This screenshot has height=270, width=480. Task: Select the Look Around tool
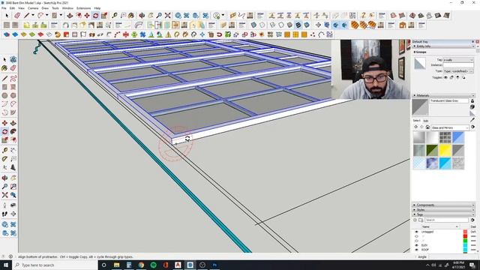click(13, 205)
